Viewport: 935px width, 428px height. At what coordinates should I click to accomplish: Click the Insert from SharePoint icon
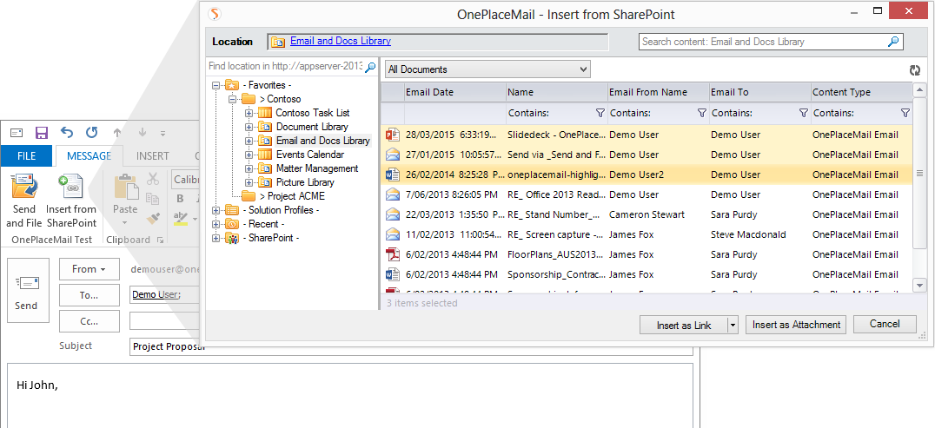[x=70, y=188]
